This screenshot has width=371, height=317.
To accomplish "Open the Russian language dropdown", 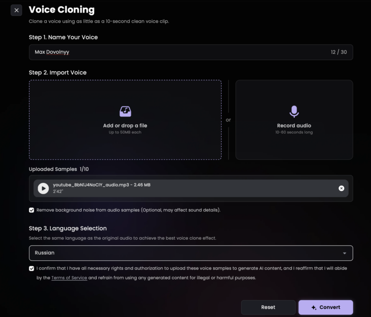I will tap(190, 253).
